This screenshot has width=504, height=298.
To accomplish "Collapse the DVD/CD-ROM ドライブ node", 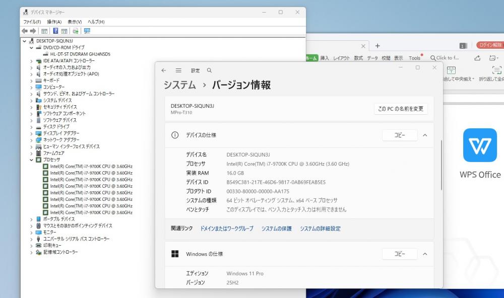I will coord(31,47).
